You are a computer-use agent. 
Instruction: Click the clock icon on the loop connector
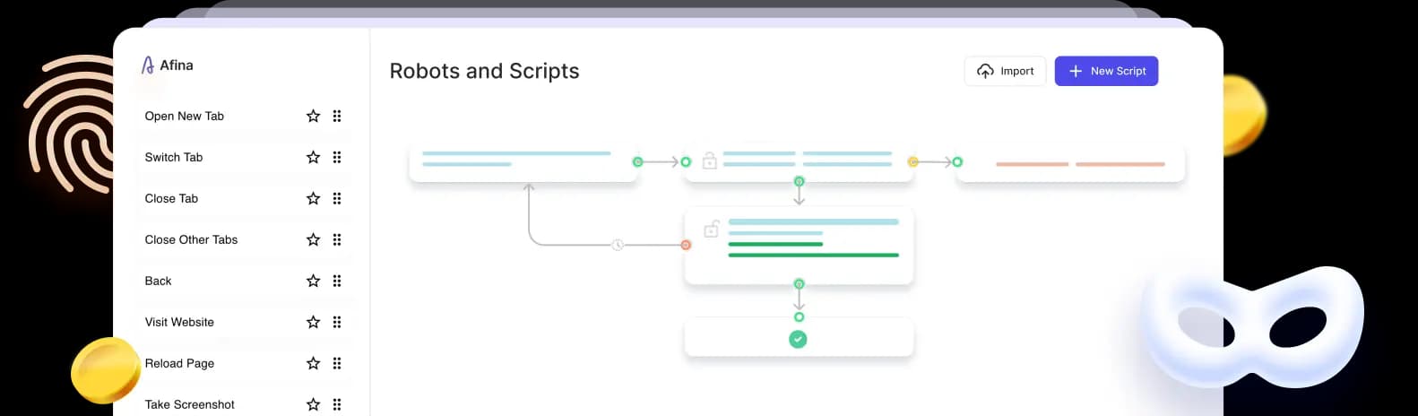pyautogui.click(x=618, y=245)
